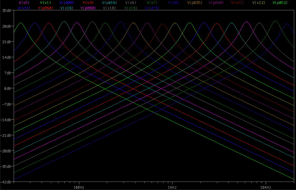The image size is (296, 190).
Task: Select the V(p040) trace label
Action: [216, 3]
